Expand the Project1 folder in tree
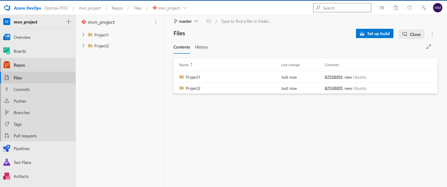The height and width of the screenshot is (187, 447). point(83,35)
